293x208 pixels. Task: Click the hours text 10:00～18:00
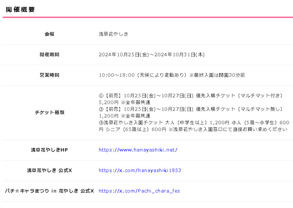pyautogui.click(x=117, y=75)
